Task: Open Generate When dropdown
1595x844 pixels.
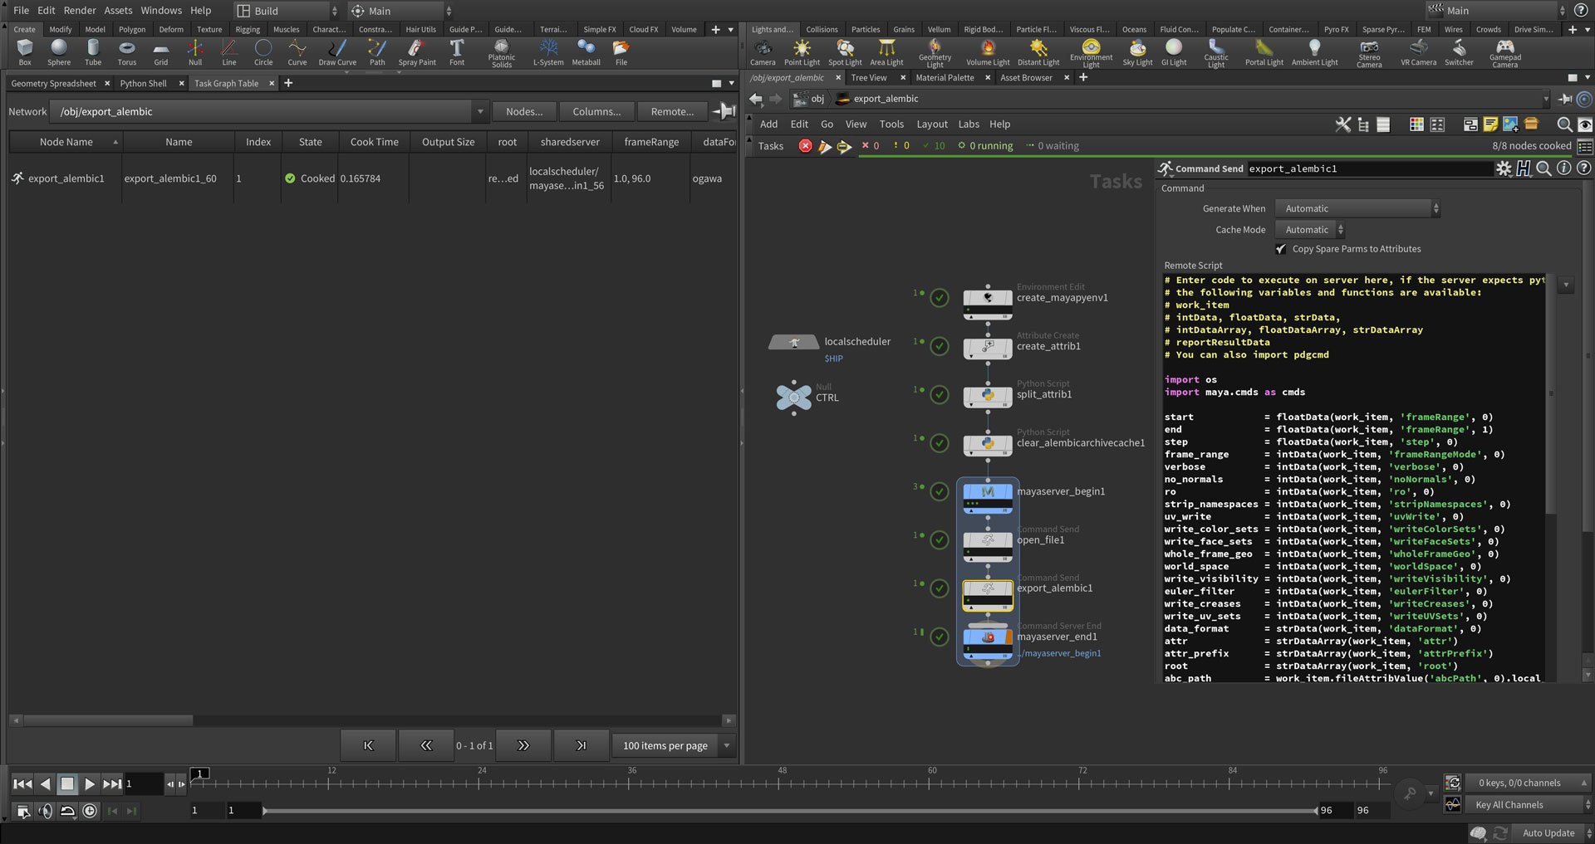Action: (x=1358, y=209)
